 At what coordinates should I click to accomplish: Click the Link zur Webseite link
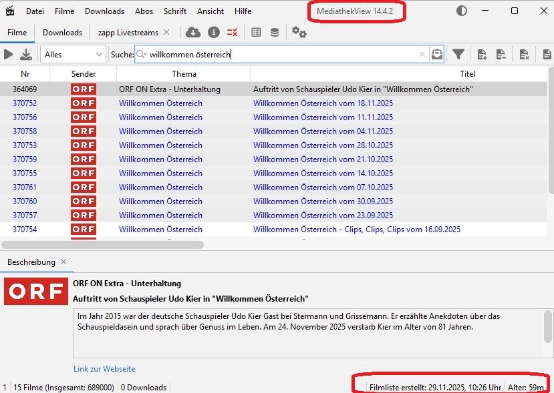click(104, 369)
